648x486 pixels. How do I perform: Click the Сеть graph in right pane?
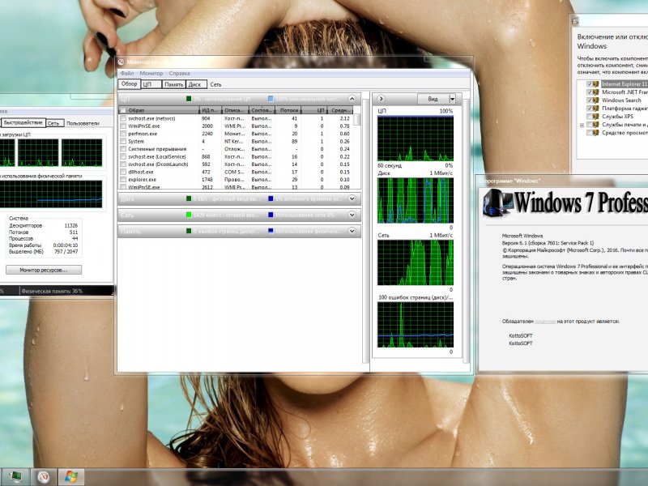(416, 262)
